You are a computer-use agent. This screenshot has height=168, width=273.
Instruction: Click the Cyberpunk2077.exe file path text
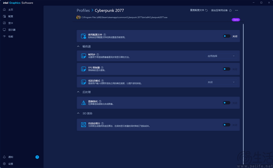pyautogui.click(x=124, y=17)
